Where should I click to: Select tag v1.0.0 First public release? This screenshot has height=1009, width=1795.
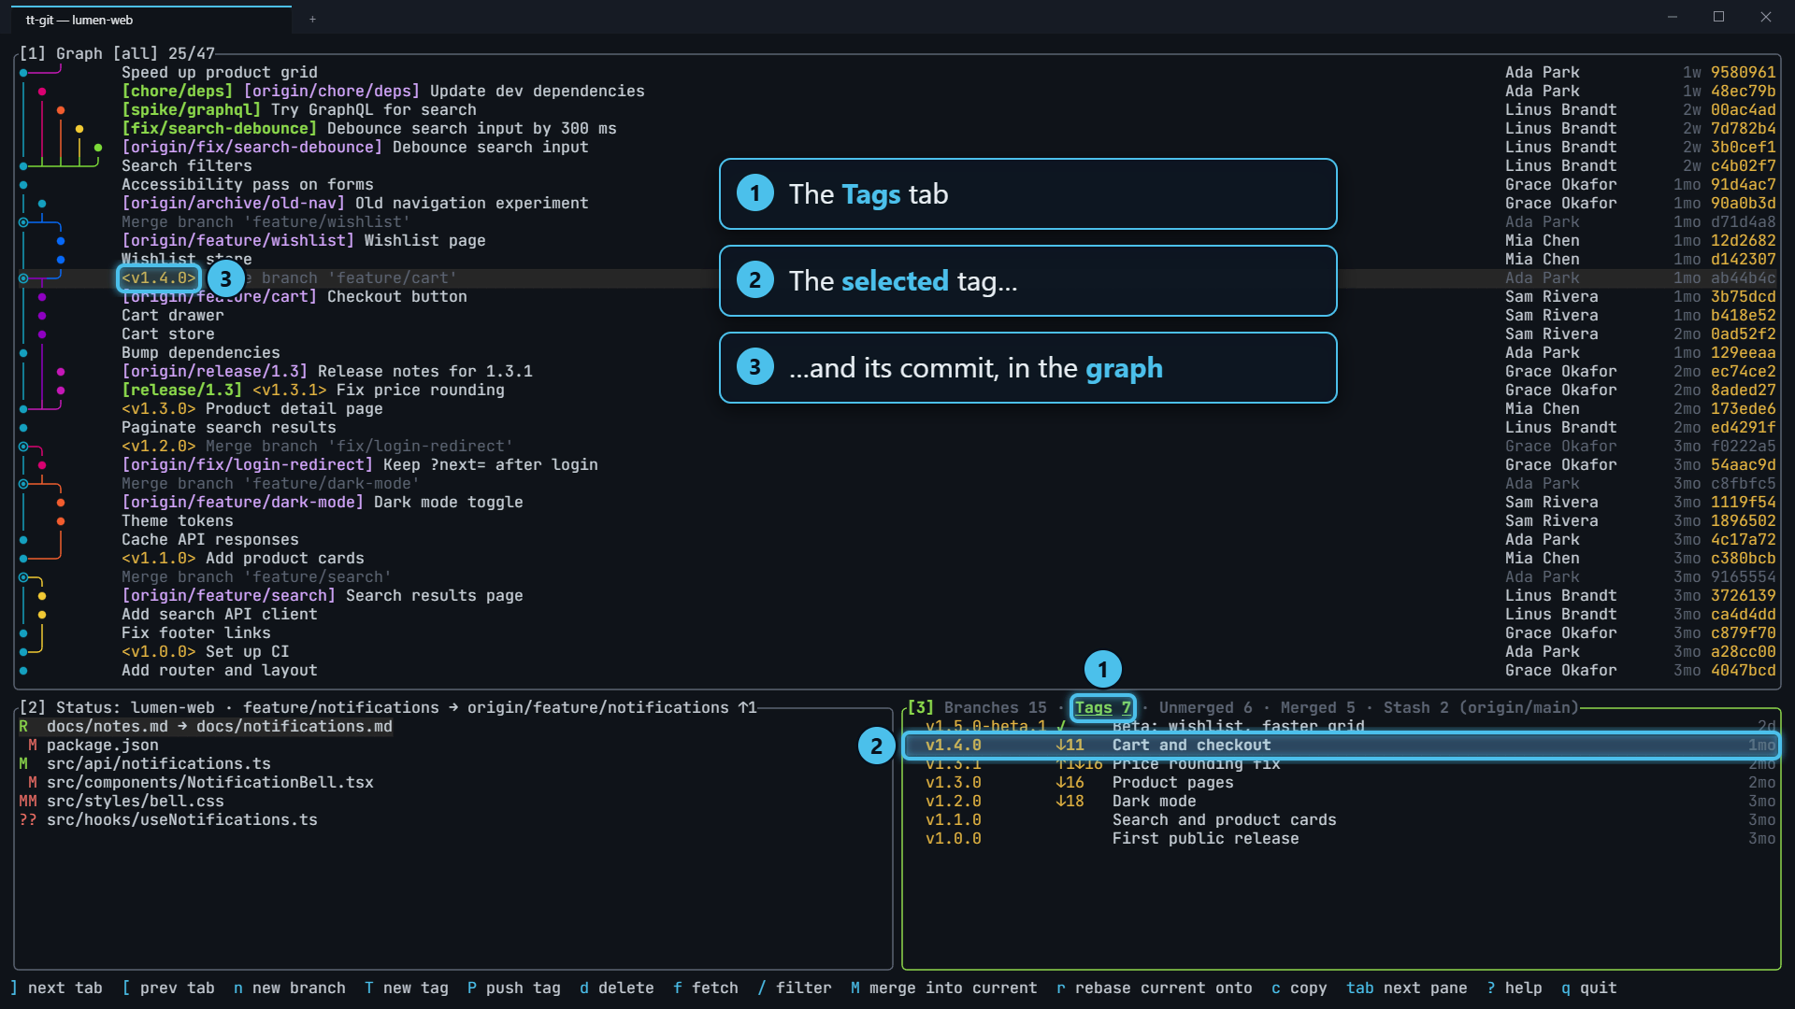pos(1342,839)
